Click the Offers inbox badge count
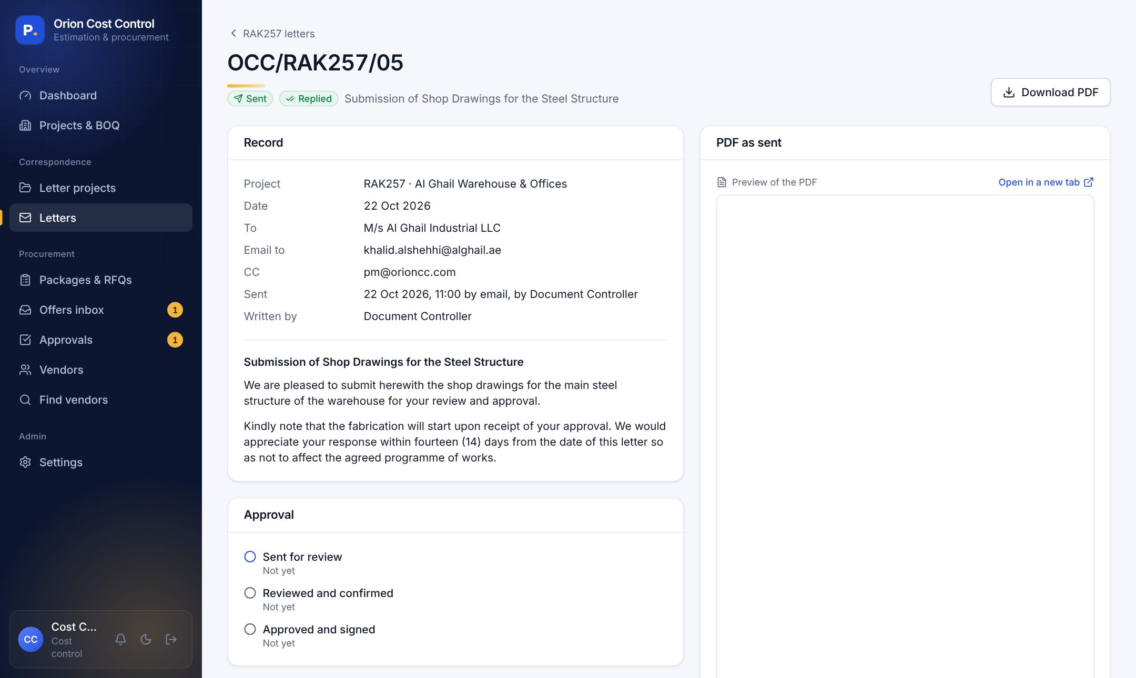Image resolution: width=1136 pixels, height=678 pixels. click(175, 310)
